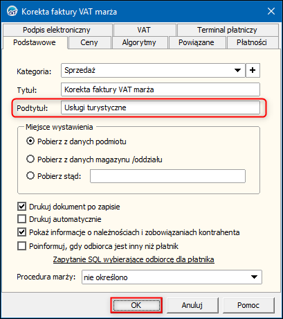Uncheck Drukuj dokument po zapisie

click(x=21, y=206)
